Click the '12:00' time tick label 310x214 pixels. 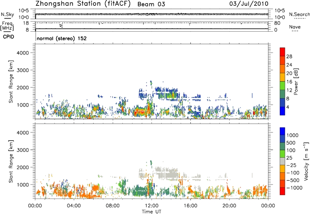coord(152,206)
